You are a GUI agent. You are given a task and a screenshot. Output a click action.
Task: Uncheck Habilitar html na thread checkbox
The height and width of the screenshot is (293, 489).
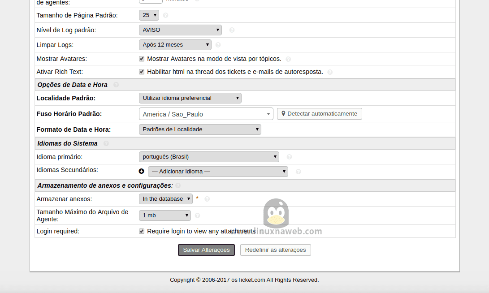tap(142, 72)
